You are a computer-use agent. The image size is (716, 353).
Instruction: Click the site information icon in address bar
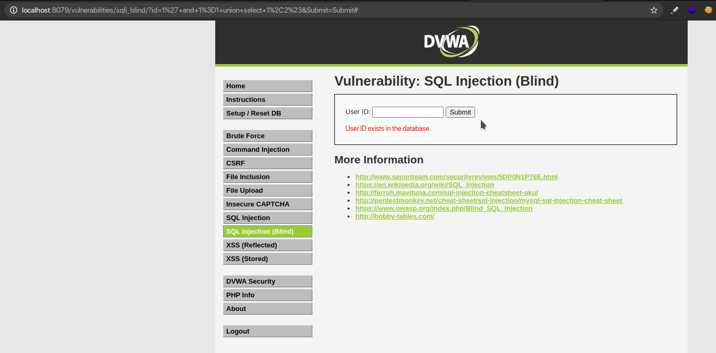(x=14, y=10)
